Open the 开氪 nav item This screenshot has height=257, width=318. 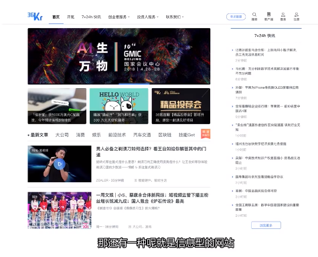pyautogui.click(x=71, y=17)
